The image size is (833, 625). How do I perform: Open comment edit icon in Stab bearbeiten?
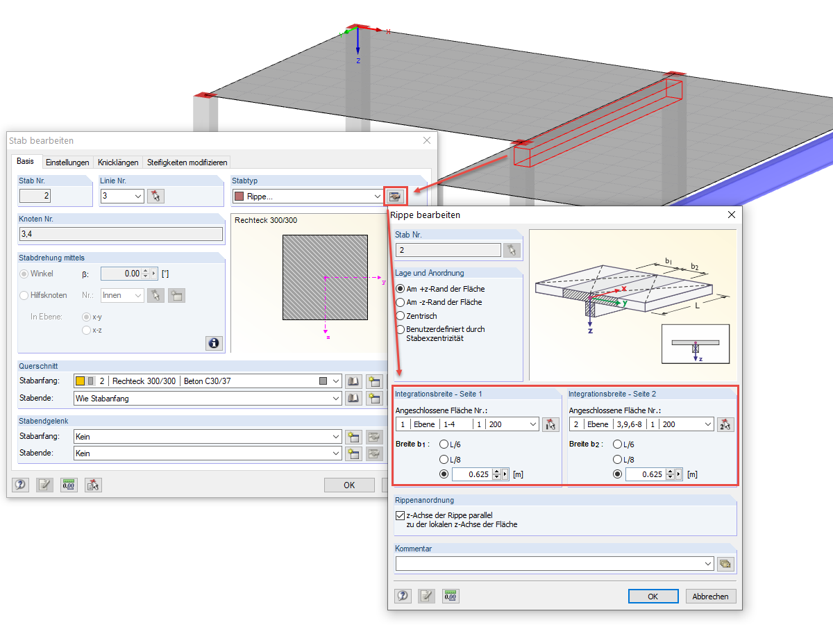click(x=45, y=485)
